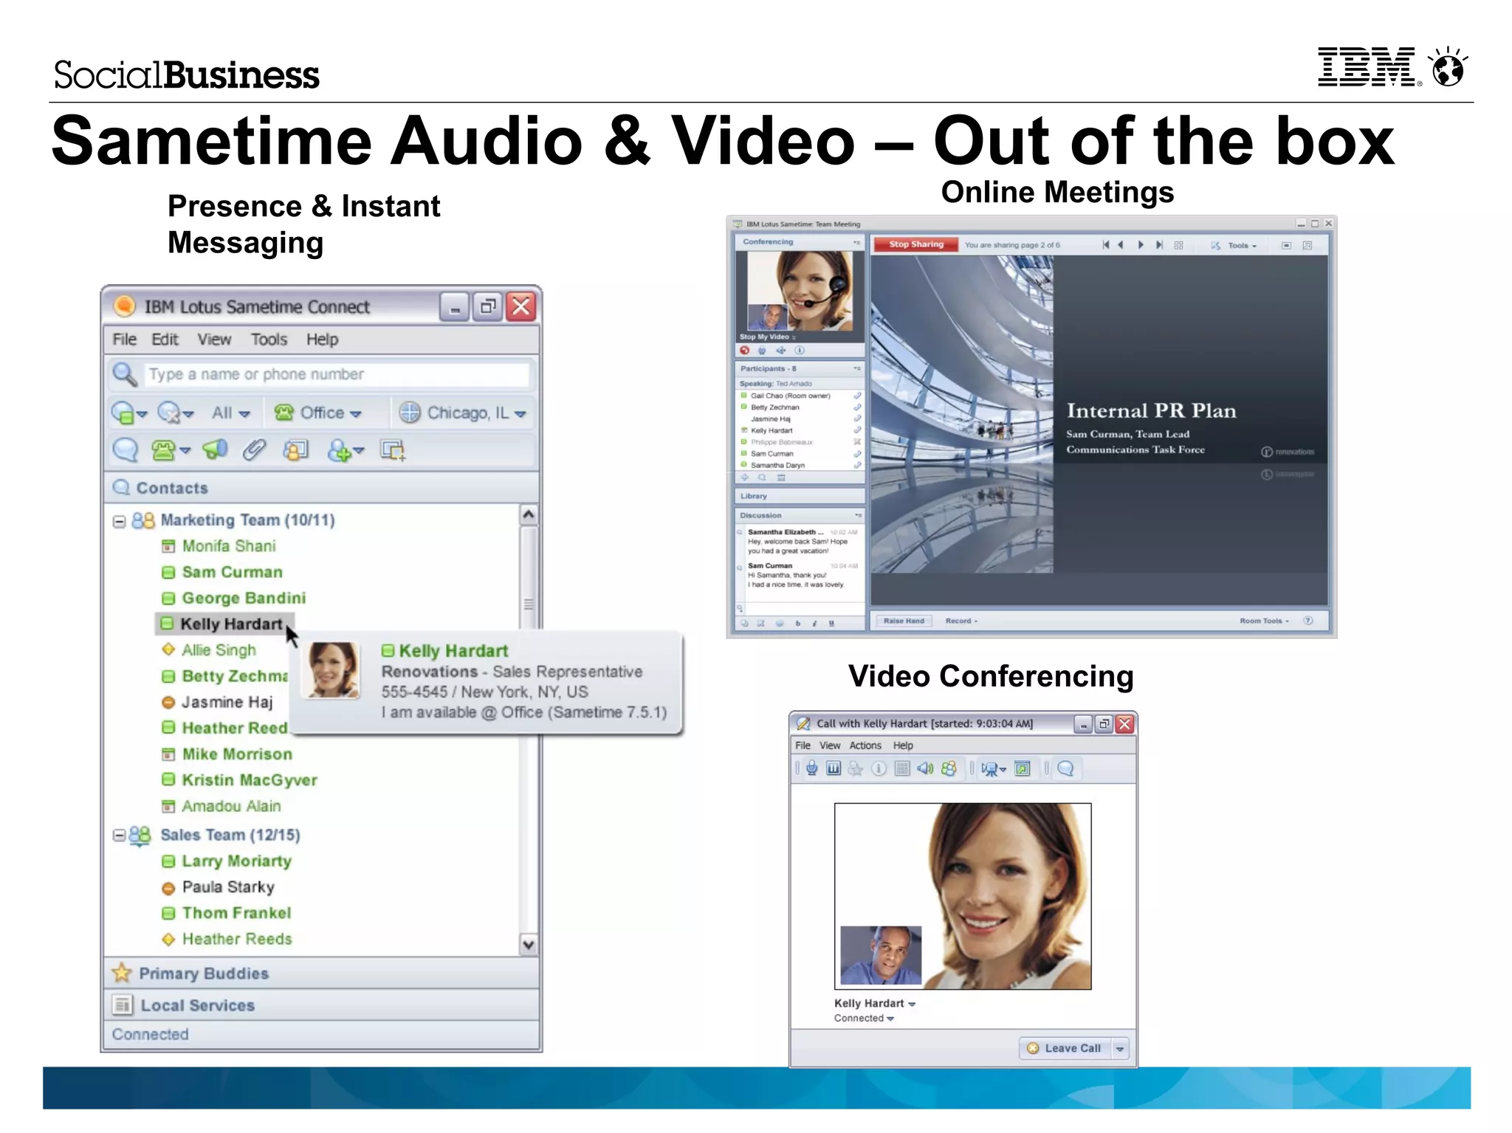Click the Library panel header in Team Meeting
Screen dimensions: 1512x1133
[x=799, y=496]
